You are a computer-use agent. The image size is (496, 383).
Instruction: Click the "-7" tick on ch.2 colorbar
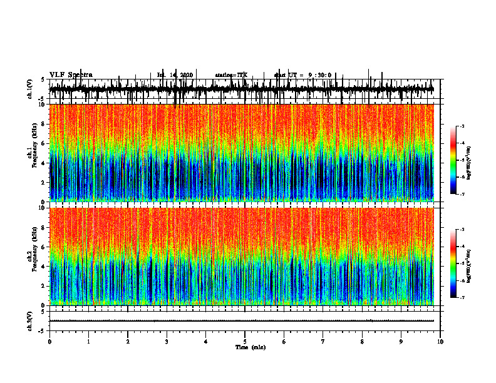pos(462,298)
